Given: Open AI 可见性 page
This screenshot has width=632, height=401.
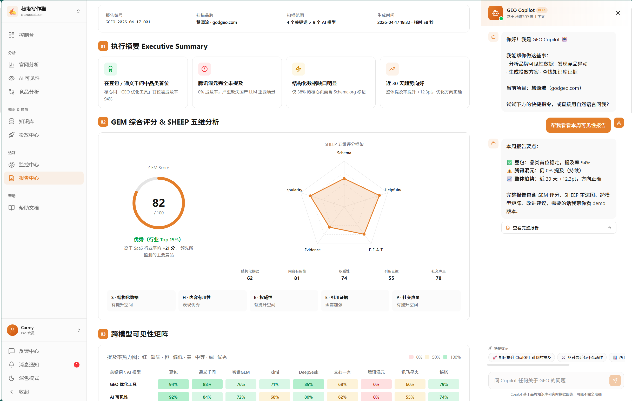Looking at the screenshot, I should [44, 78].
